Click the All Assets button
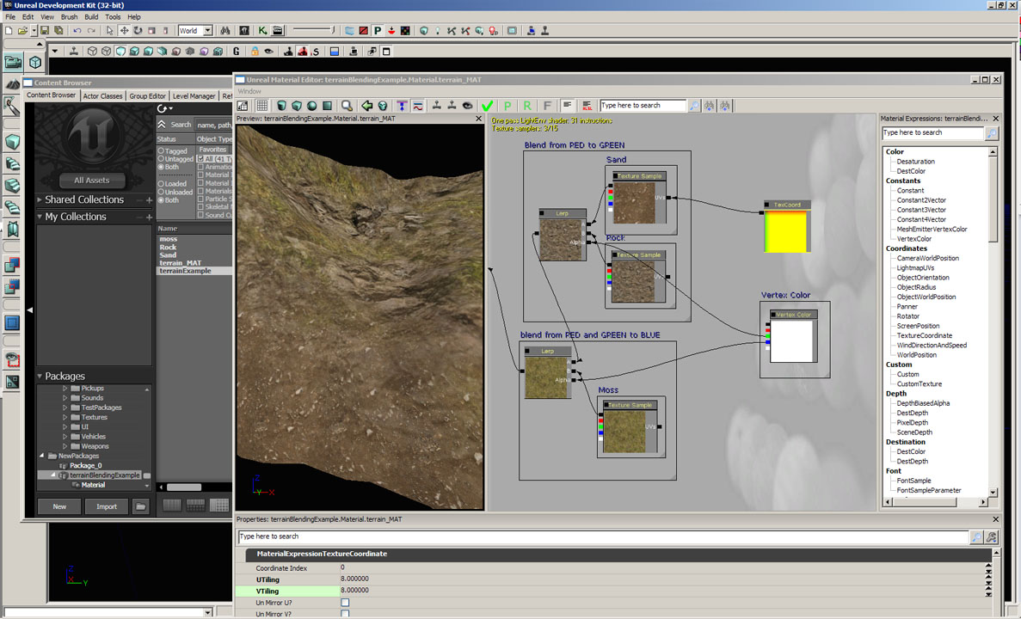1021x619 pixels. coord(92,181)
